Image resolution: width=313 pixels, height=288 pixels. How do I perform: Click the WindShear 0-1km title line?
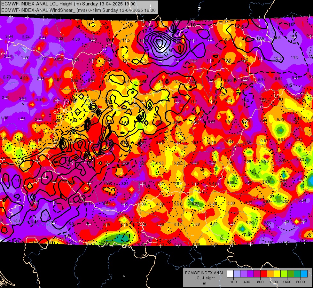click(x=78, y=10)
